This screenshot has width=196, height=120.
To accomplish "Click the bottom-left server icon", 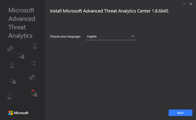I will click(x=9, y=96).
